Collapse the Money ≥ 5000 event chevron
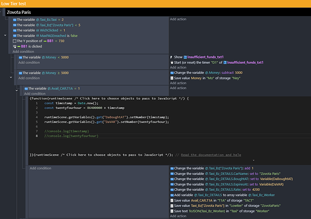 point(11,77)
